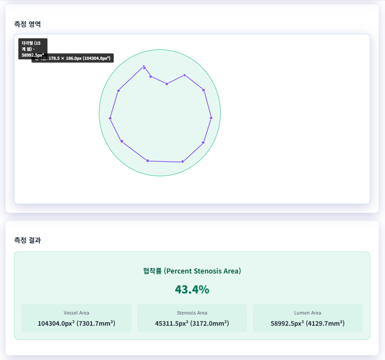Select the leftmost purple polygon vertex

(110, 118)
